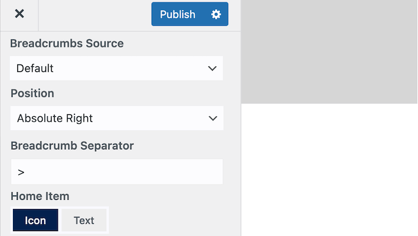
Task: Click the Home Item label
Action: (40, 196)
